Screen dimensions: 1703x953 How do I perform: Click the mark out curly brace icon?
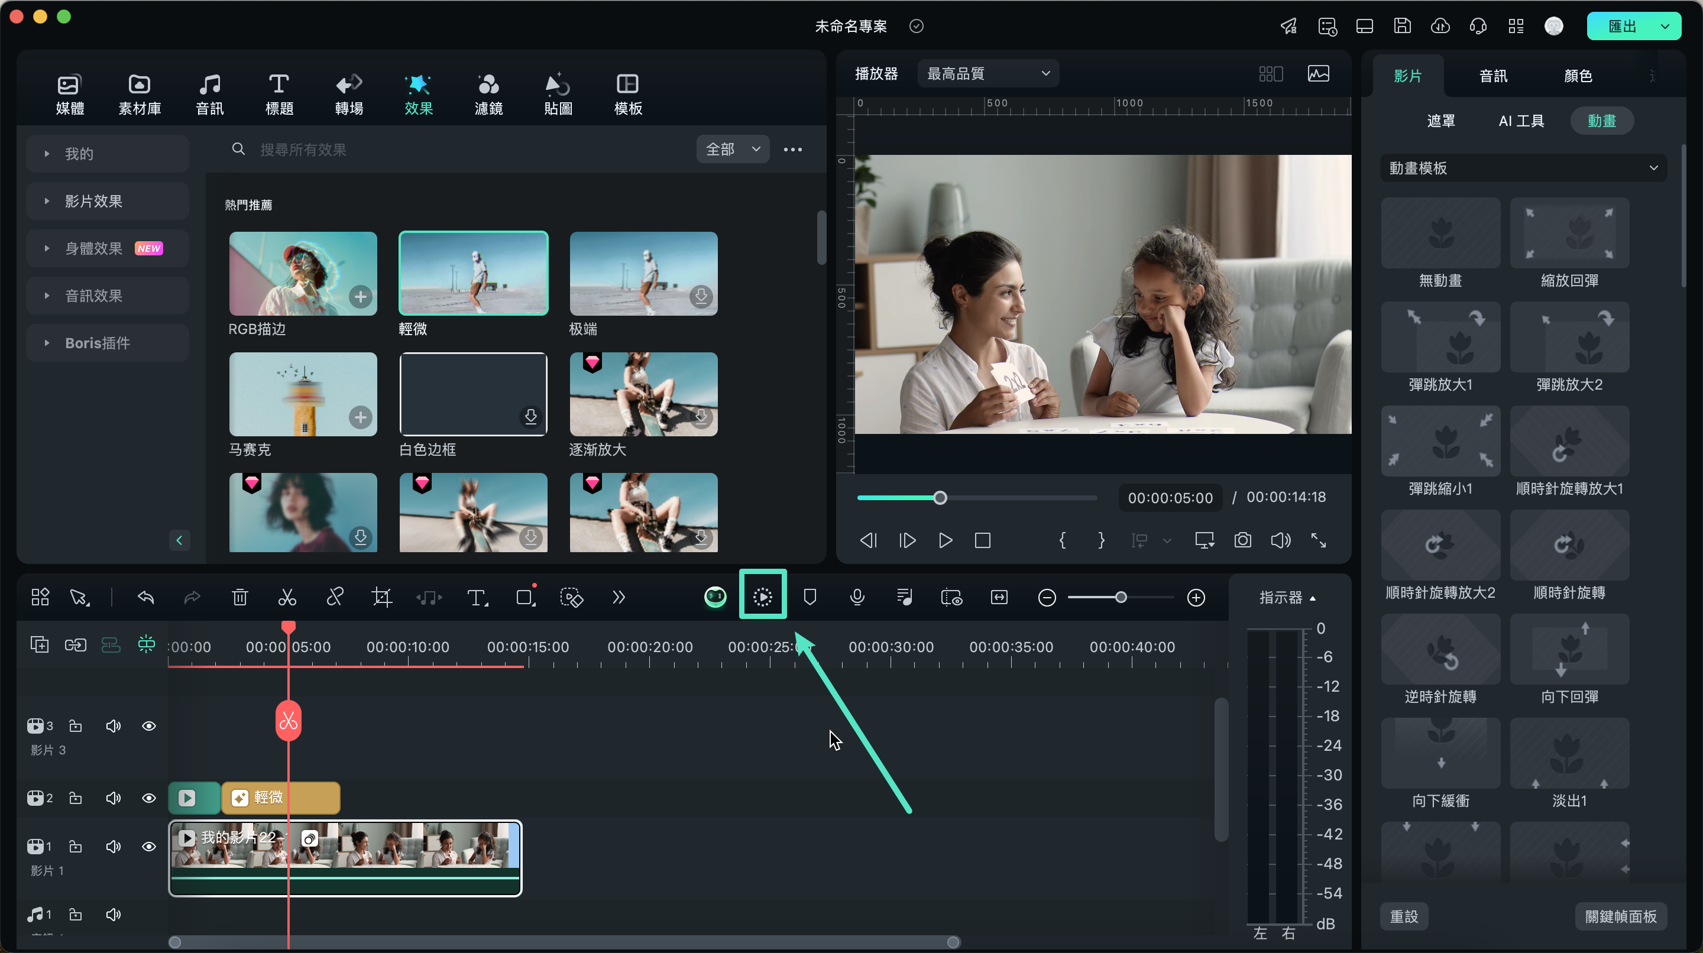coord(1100,540)
